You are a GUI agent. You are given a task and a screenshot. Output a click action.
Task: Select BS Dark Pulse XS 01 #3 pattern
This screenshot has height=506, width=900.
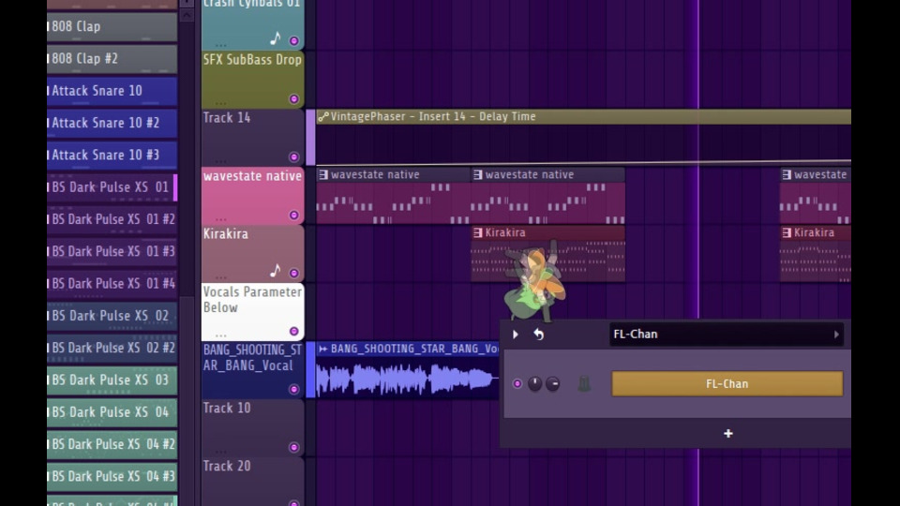(x=112, y=251)
